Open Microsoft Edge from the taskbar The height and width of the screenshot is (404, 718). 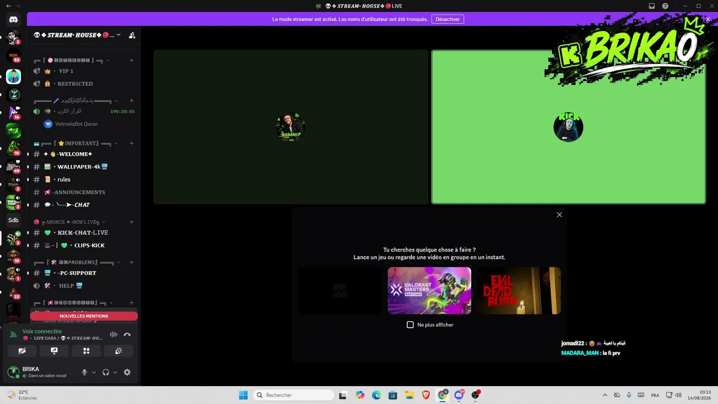coord(376,395)
